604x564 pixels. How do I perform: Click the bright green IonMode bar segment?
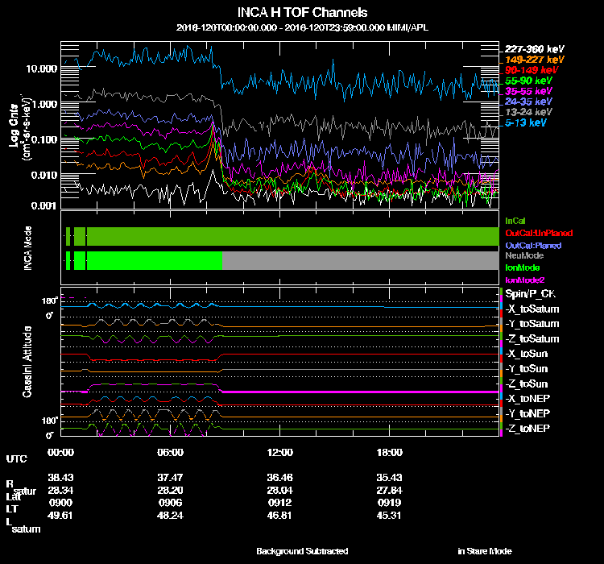tap(155, 260)
